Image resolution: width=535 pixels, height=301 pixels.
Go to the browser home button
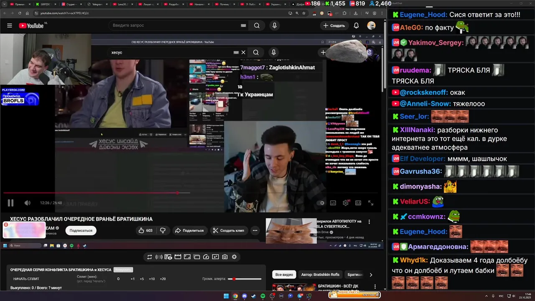27,13
